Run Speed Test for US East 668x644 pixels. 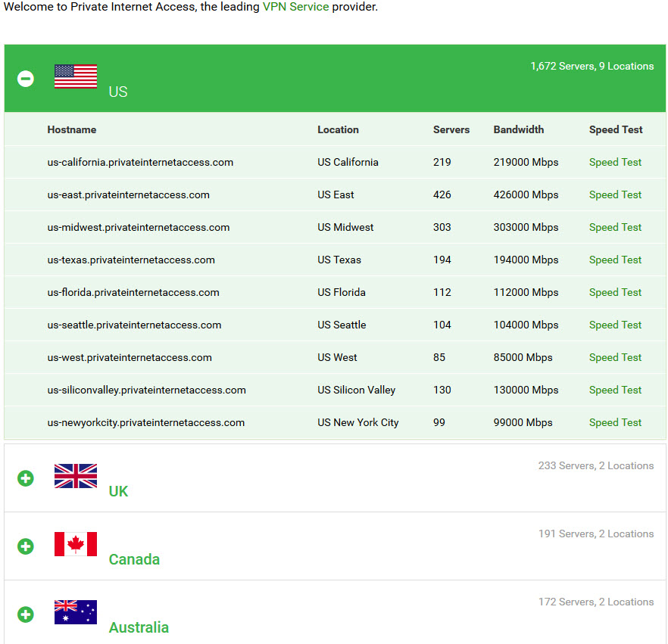coord(615,194)
